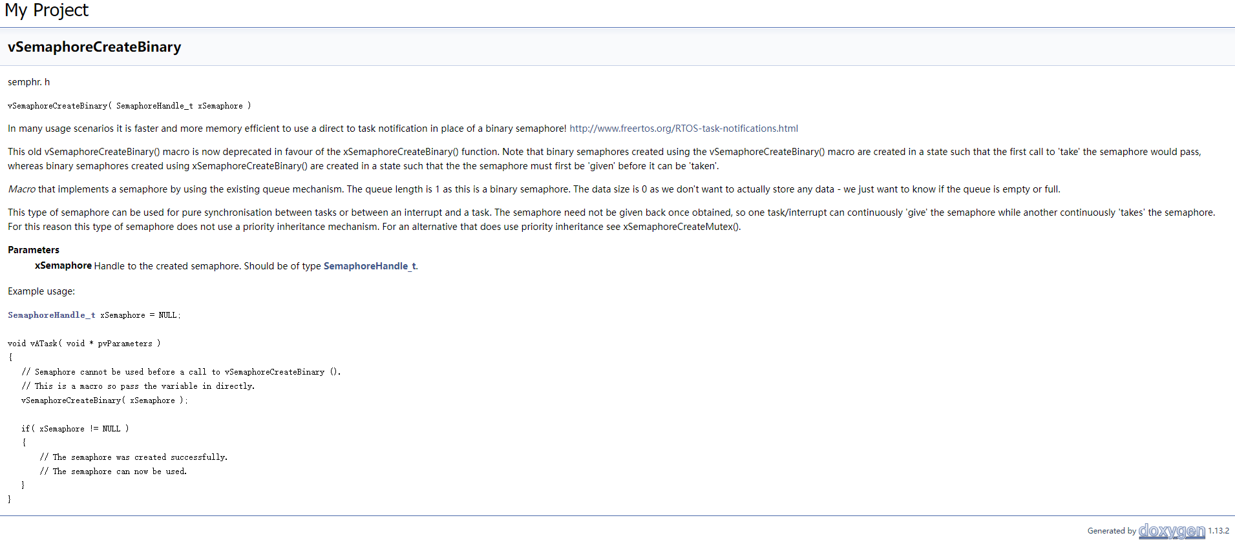Click the italic 'Macro' word

click(x=22, y=189)
